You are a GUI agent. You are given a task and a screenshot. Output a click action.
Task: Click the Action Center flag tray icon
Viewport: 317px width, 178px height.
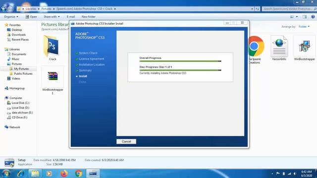[278, 174]
